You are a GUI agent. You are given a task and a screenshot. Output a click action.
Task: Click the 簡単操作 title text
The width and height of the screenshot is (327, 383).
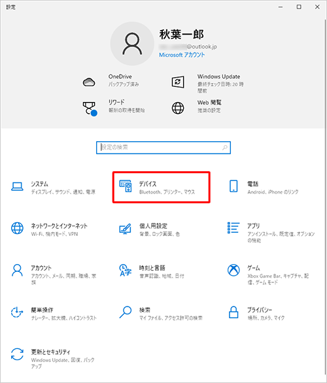(42, 310)
